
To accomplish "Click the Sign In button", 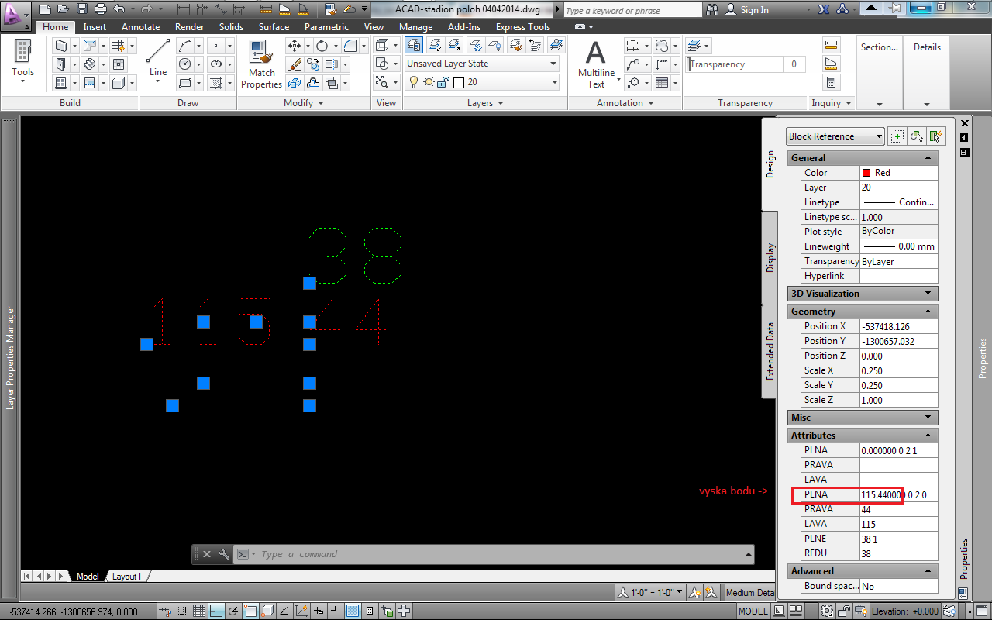I will point(747,10).
